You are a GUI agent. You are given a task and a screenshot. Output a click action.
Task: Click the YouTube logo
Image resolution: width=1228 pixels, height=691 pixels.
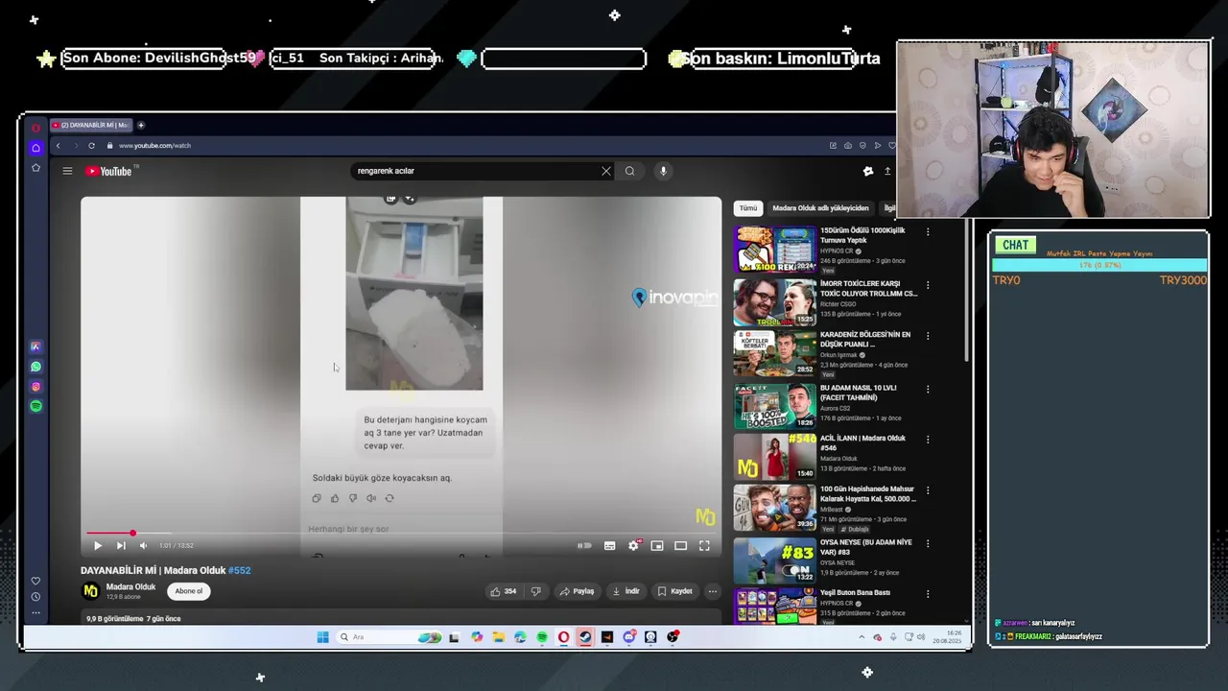(x=108, y=171)
